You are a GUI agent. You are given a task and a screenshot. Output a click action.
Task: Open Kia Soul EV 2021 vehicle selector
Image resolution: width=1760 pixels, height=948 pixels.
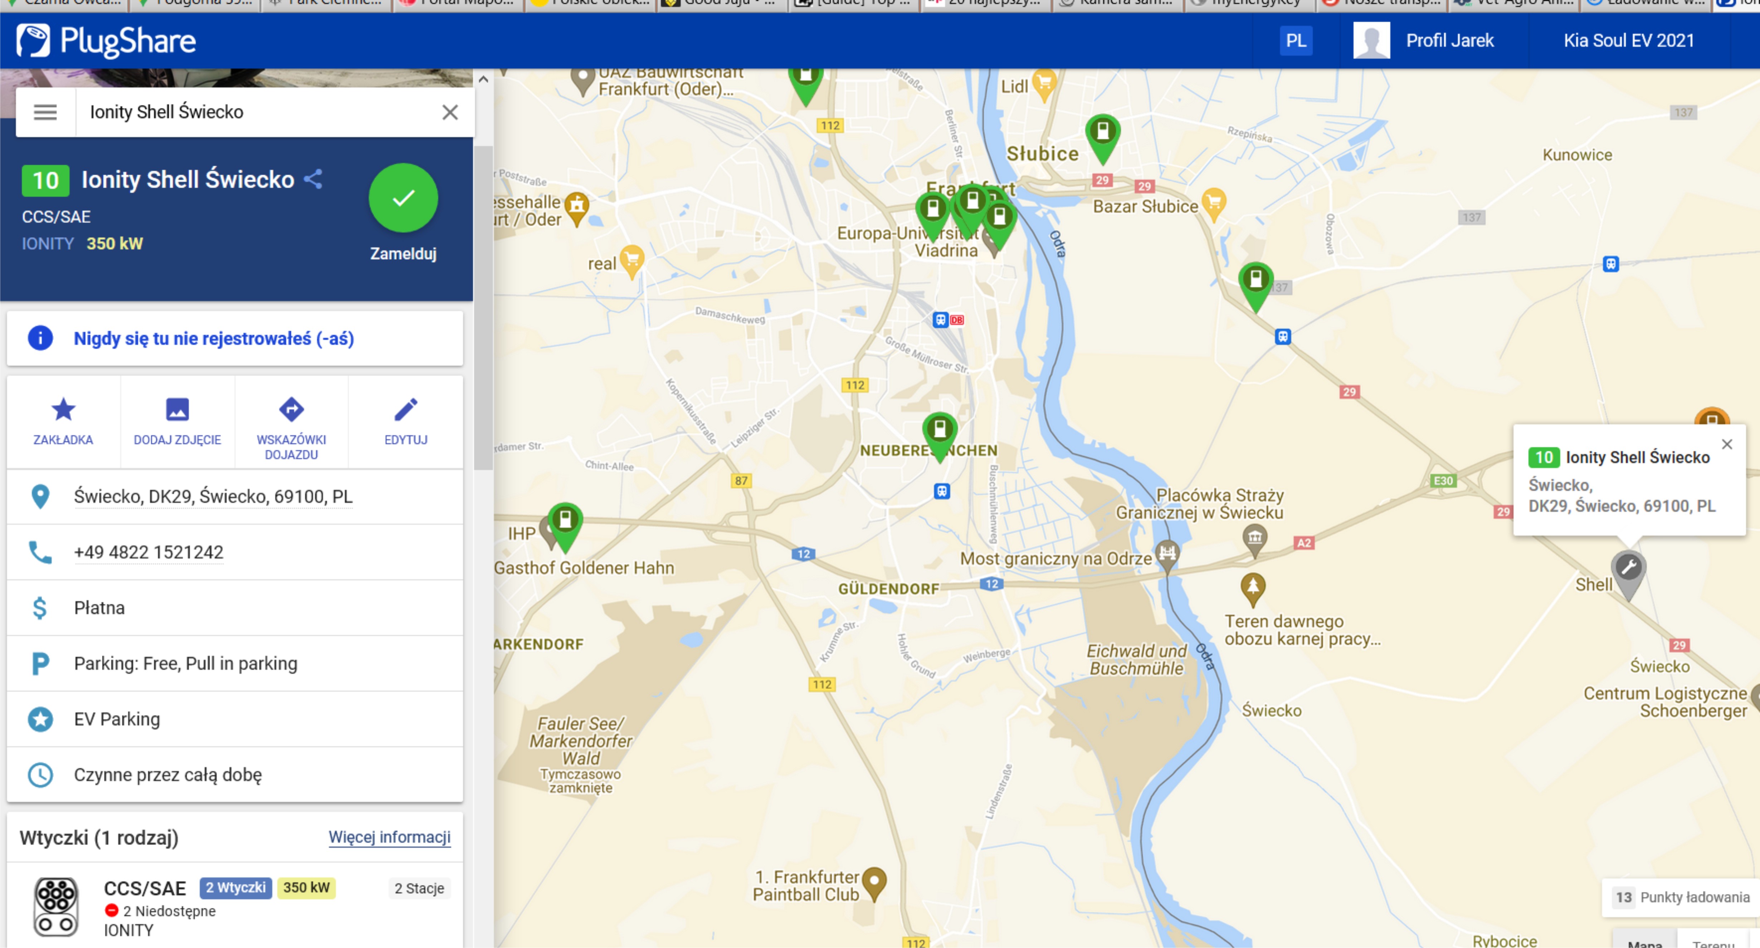(1629, 40)
